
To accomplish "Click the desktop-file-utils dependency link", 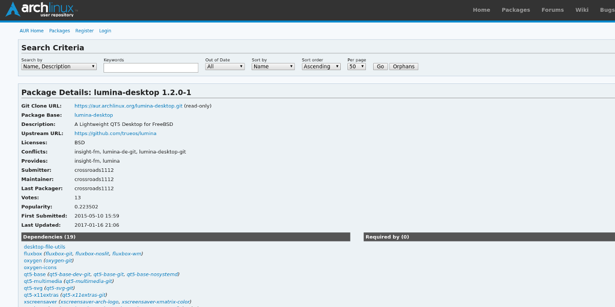I will coord(45,247).
